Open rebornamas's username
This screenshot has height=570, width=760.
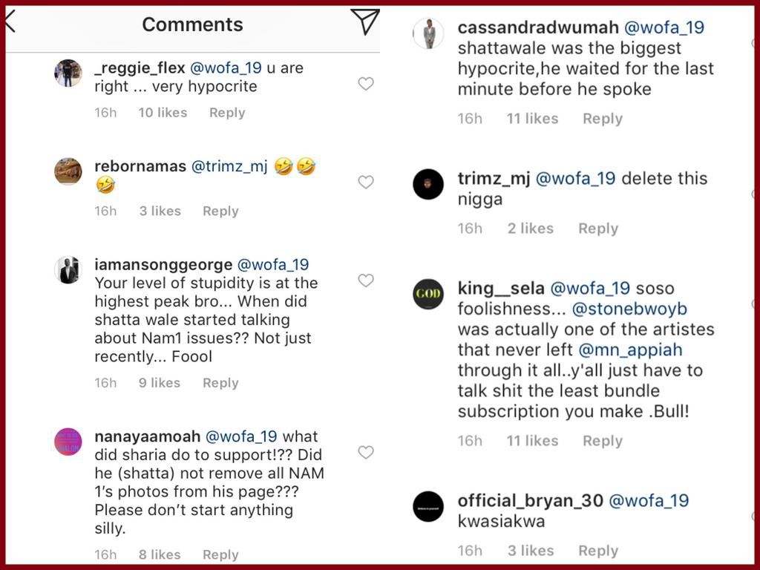[x=140, y=166]
